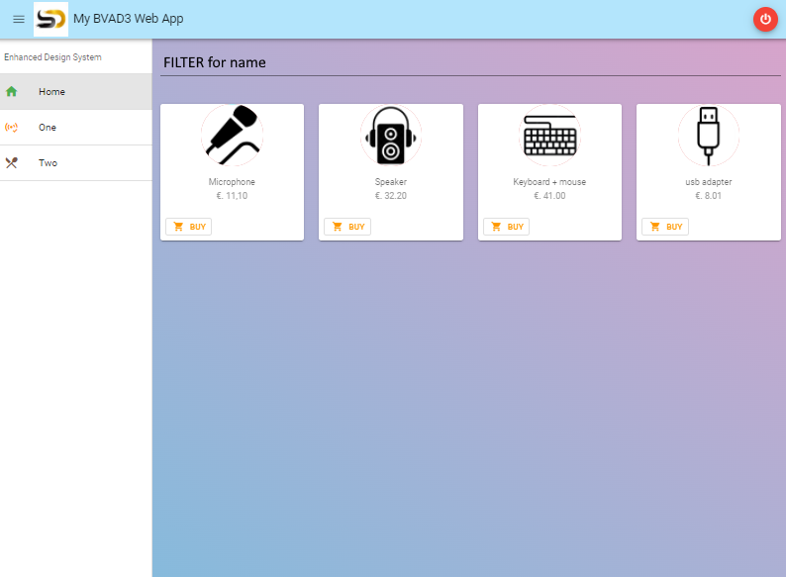Viewport: 786px width, 577px height.
Task: Click the price €. 11,10
Action: coord(232,196)
